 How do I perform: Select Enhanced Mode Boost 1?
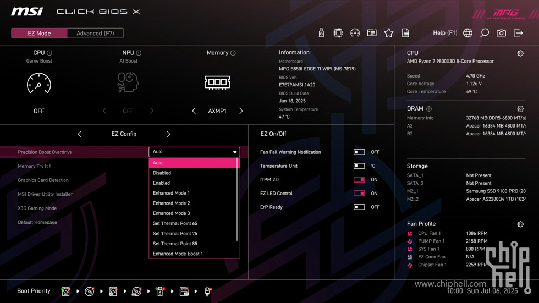(193, 254)
